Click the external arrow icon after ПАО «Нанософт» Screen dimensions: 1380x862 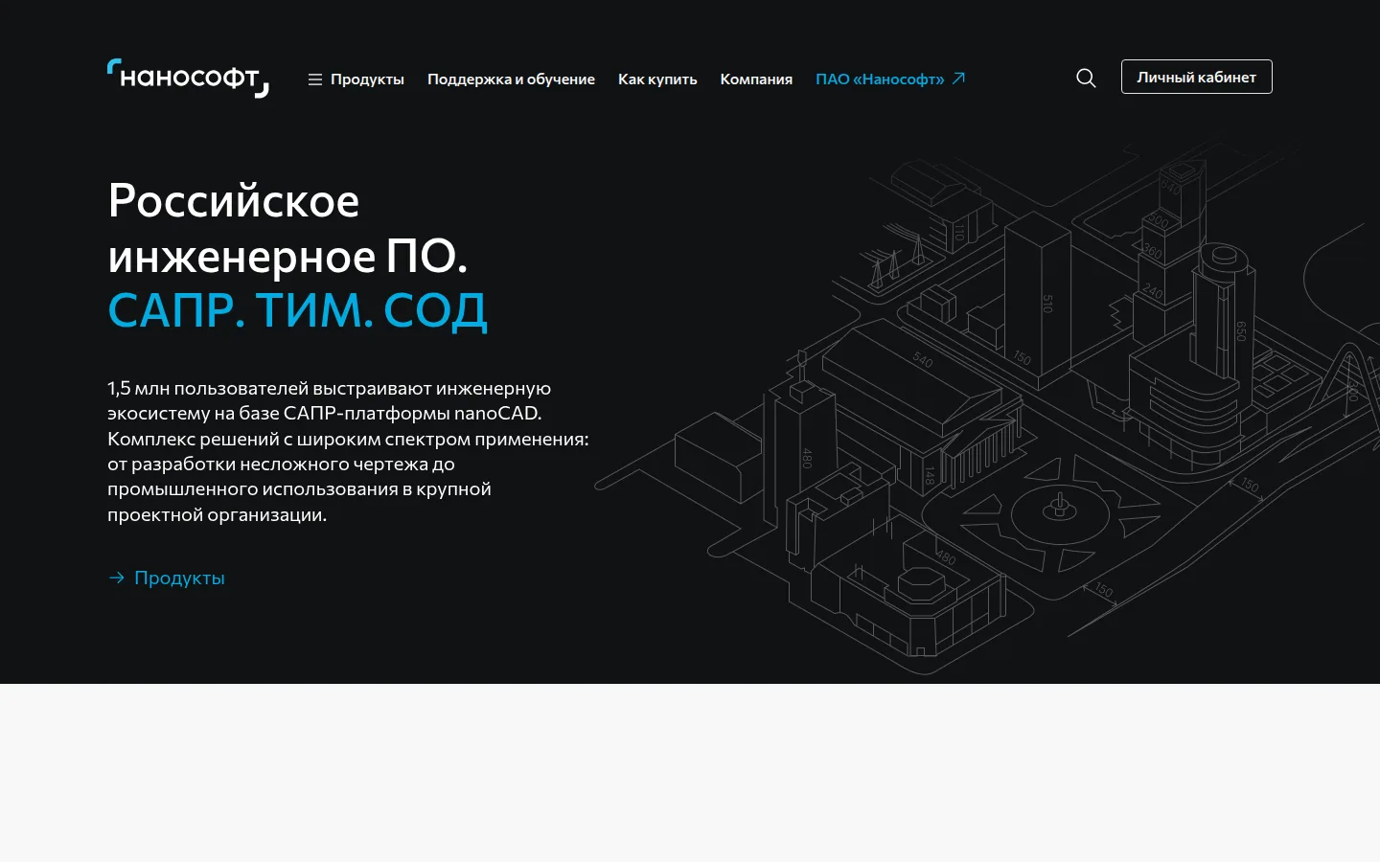coord(958,79)
